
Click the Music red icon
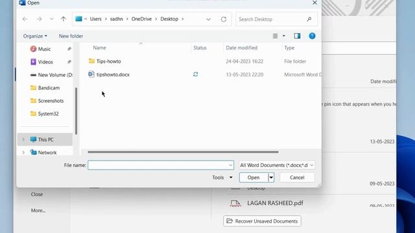33,49
